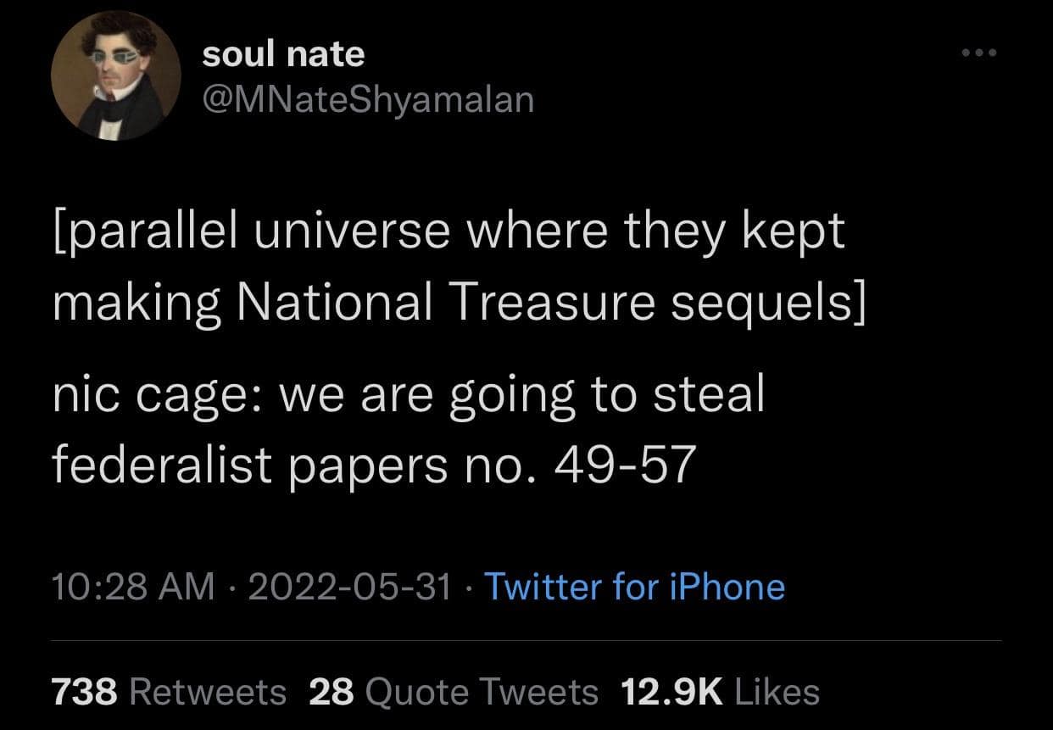Open the three-dot more options menu

[981, 53]
